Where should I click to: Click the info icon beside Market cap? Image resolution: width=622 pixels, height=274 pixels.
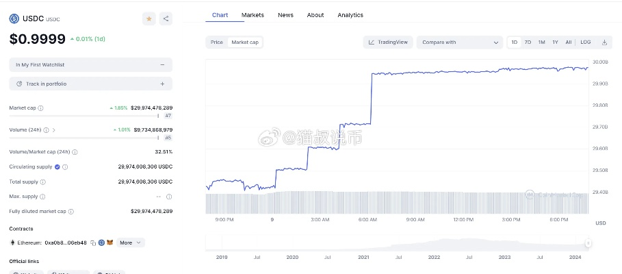(x=41, y=108)
